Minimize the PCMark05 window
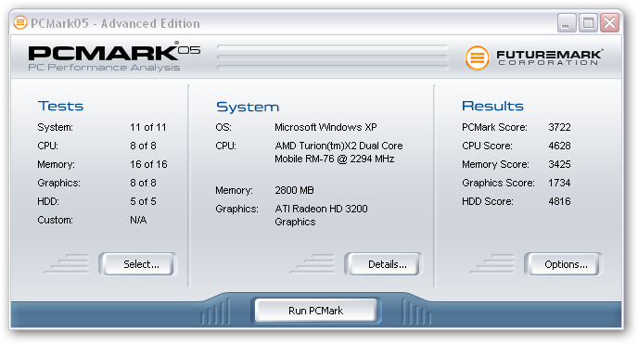This screenshot has width=638, height=344. coord(566,23)
